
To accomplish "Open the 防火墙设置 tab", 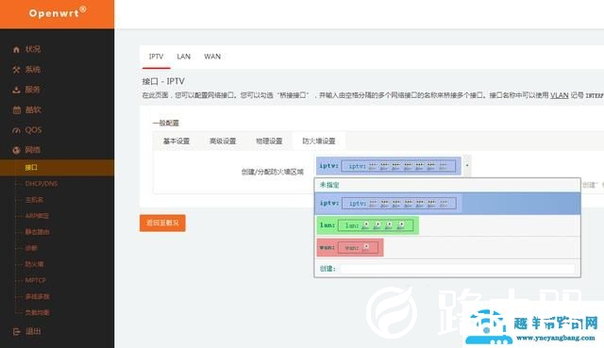I will (x=319, y=141).
